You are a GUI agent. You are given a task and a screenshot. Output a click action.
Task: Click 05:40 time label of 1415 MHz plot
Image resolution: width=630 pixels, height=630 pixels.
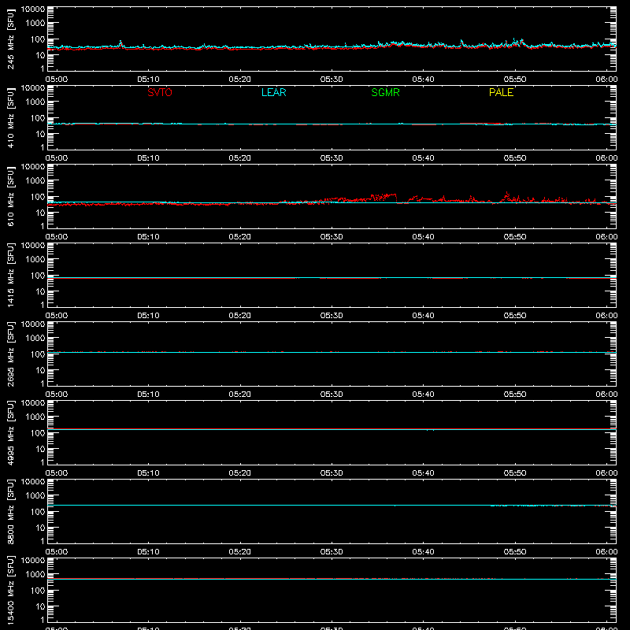[423, 316]
